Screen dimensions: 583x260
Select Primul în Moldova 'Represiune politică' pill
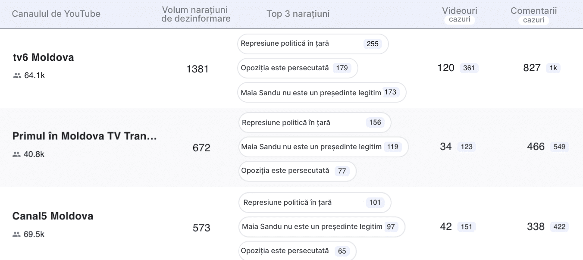[x=314, y=123]
